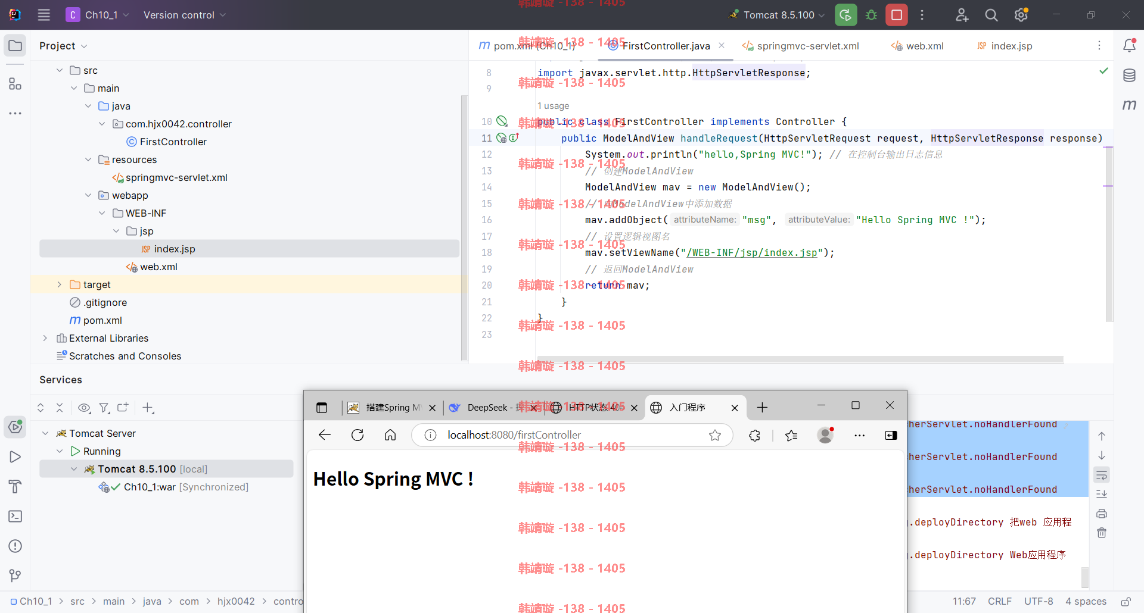The image size is (1144, 613).
Task: Toggle the browser sidebar split-screen icon
Action: coord(891,436)
